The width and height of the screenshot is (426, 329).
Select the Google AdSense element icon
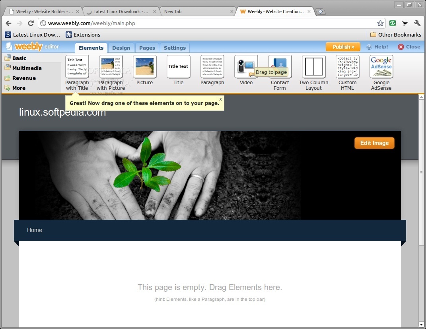(381, 66)
